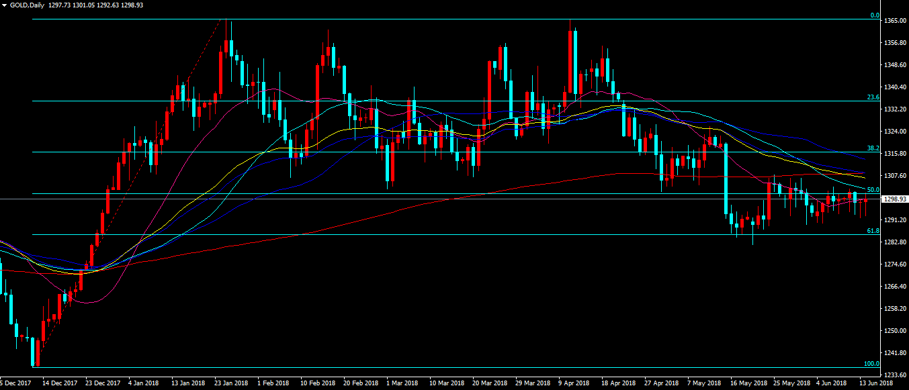
Task: Click the Fibonacci 23.6 level label
Action: (873, 97)
